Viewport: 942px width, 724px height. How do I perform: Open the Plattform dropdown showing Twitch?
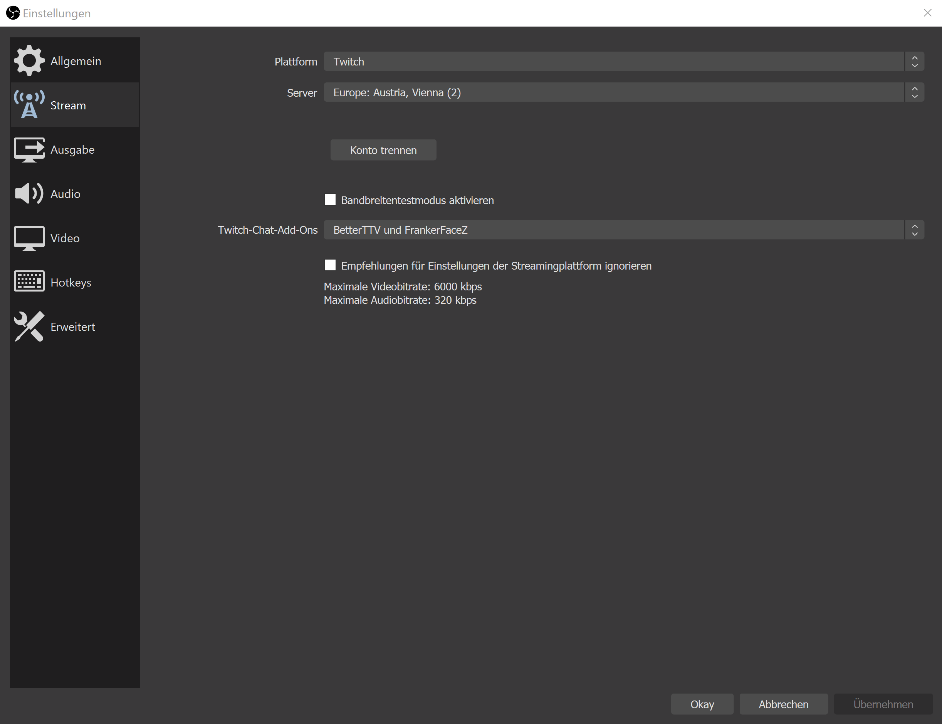pos(623,62)
